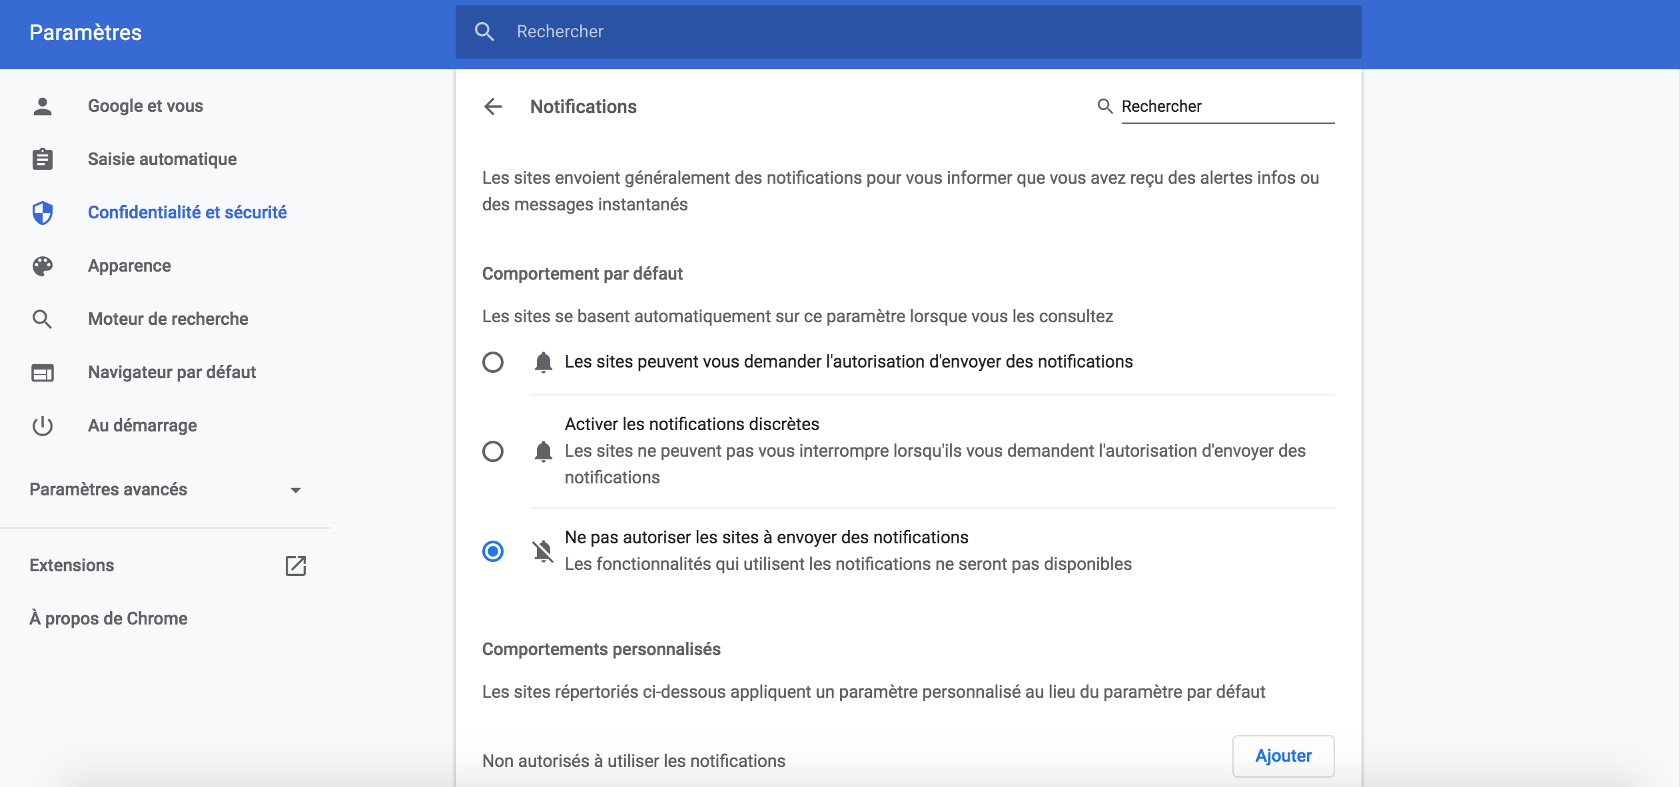
Task: Click the Ajouter button
Action: (x=1283, y=756)
